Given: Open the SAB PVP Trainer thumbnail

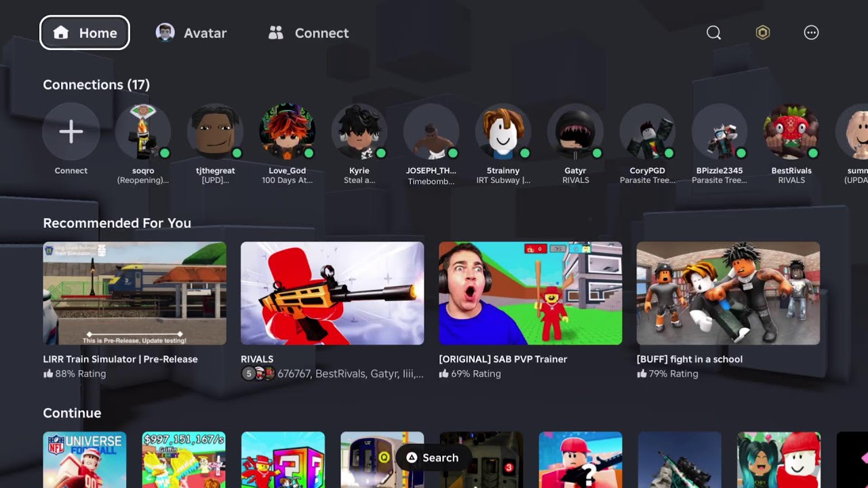Looking at the screenshot, I should [530, 293].
